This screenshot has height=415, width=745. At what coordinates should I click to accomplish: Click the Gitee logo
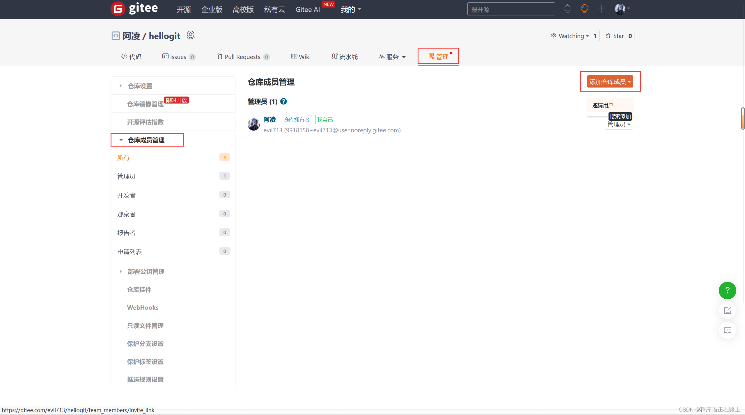(134, 9)
